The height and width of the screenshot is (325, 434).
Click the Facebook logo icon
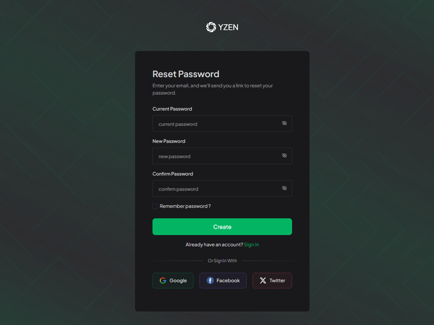click(x=210, y=281)
